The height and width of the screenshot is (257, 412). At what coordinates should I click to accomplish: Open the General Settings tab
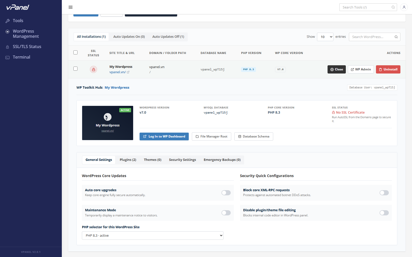pos(99,160)
